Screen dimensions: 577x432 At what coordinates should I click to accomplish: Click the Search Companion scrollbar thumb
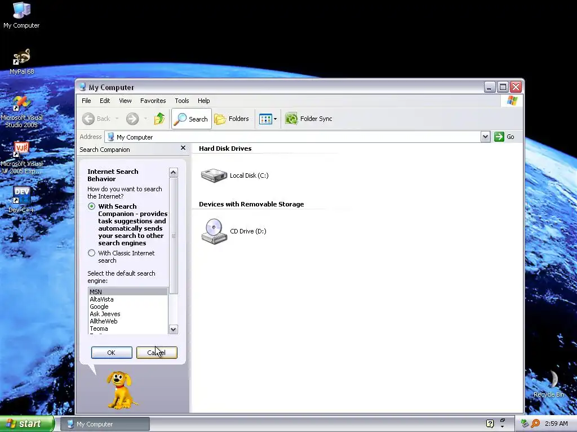(x=174, y=236)
